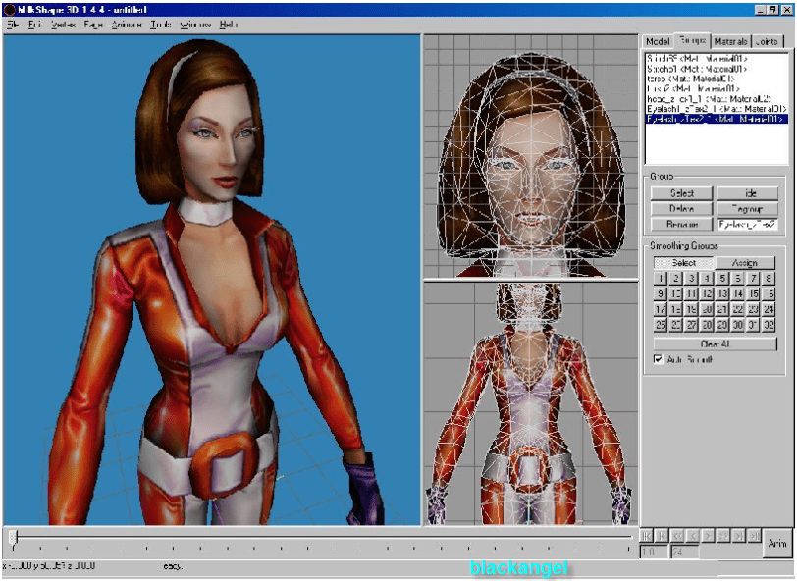Switch to the Joints tab
Viewport: 797px width, 581px height.
point(768,41)
